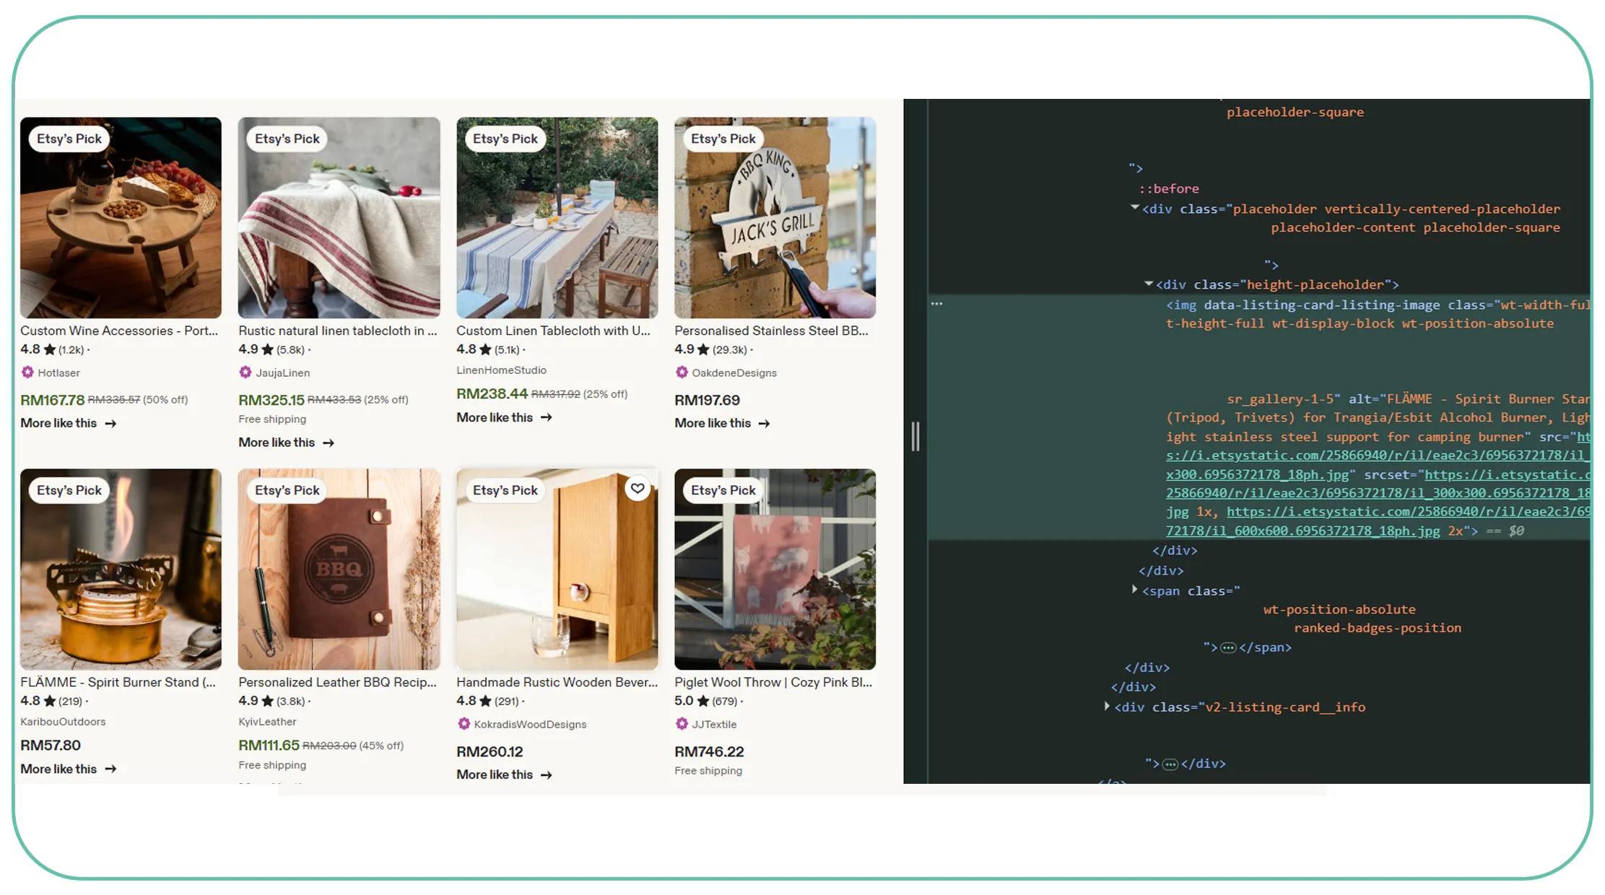Click the Hotlaser shop name
Screen dimensions: 1605x895
(x=58, y=373)
